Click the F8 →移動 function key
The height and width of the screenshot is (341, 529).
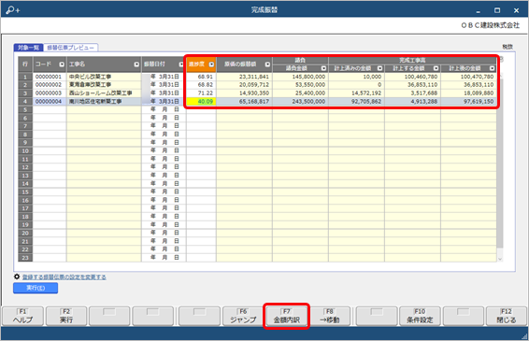[x=330, y=316]
